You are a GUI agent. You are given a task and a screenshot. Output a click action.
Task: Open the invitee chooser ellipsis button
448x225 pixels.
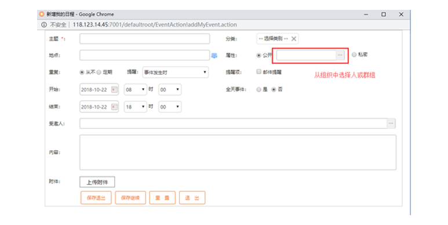coord(391,124)
